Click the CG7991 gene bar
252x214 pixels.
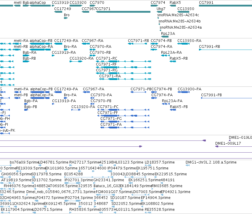tap(225, 6)
